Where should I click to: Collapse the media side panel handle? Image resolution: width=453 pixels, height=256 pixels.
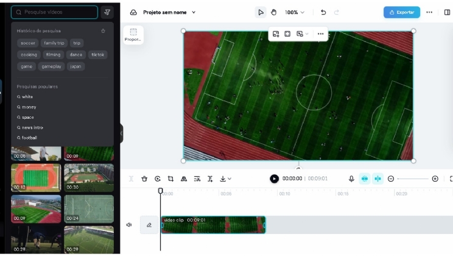pos(121,133)
